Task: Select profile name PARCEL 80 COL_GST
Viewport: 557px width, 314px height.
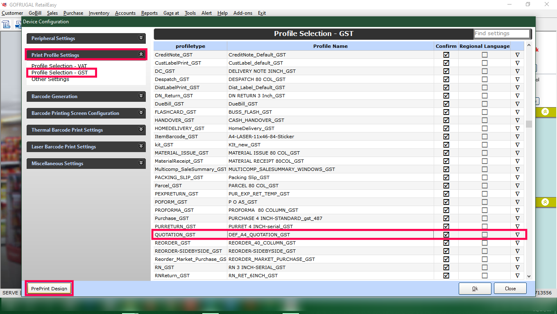Action: click(x=331, y=186)
